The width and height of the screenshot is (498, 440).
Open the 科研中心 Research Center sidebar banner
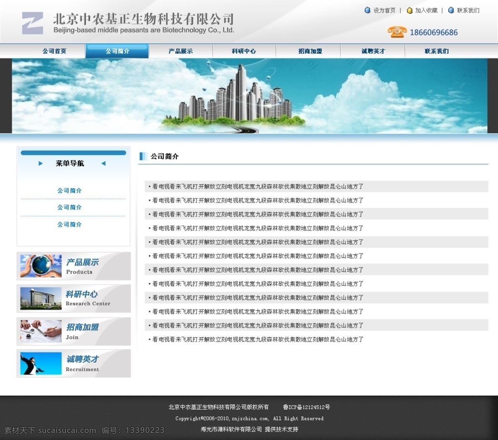74,299
